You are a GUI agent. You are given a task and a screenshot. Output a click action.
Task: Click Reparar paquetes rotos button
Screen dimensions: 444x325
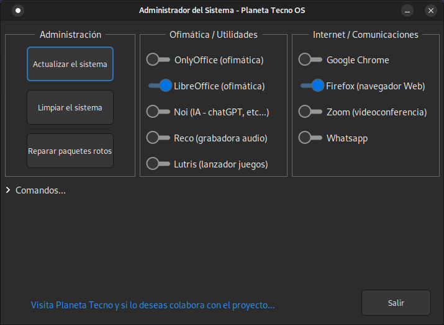(x=70, y=151)
